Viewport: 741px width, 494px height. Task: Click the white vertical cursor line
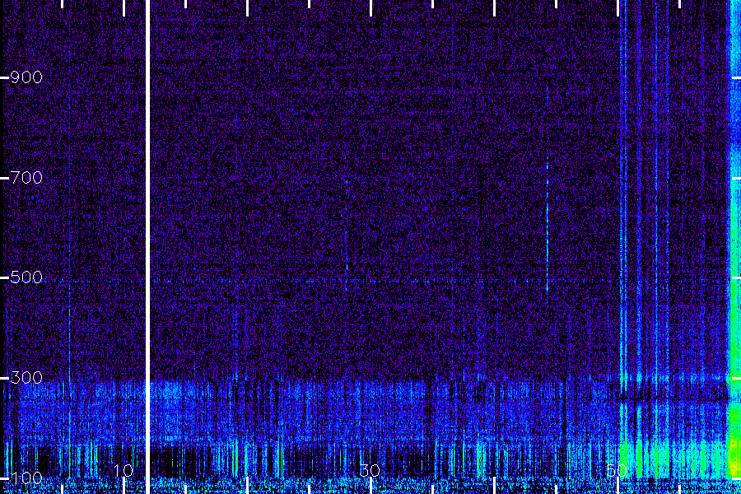pos(147,247)
